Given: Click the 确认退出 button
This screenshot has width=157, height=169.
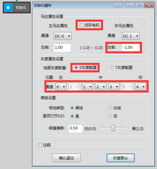Looking at the screenshot, I should coord(66,158).
